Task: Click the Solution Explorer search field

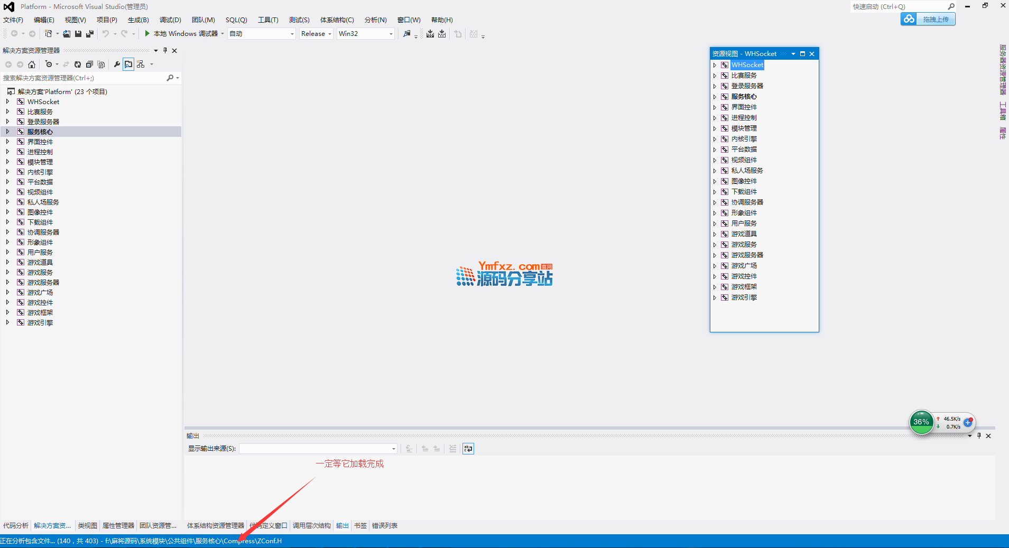Action: [85, 78]
